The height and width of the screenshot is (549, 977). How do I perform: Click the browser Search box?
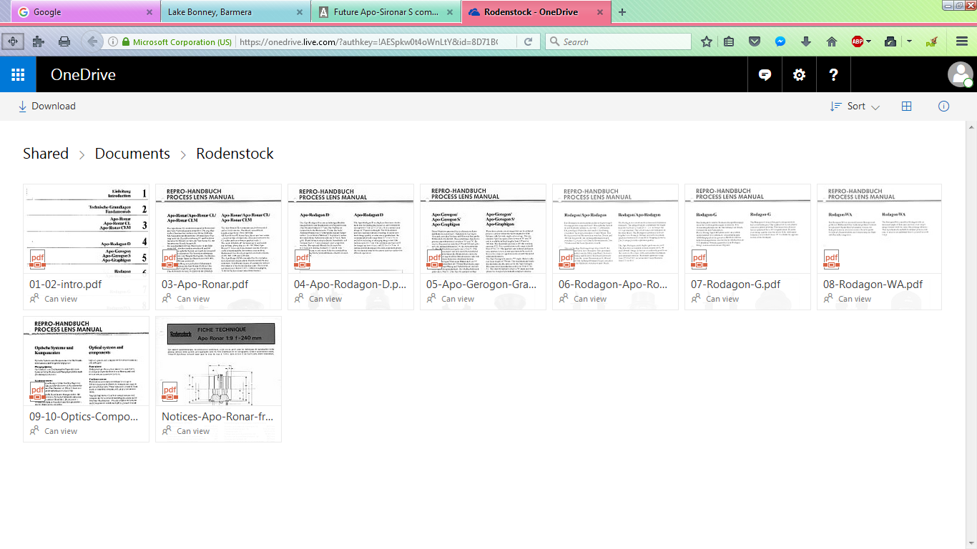[619, 41]
